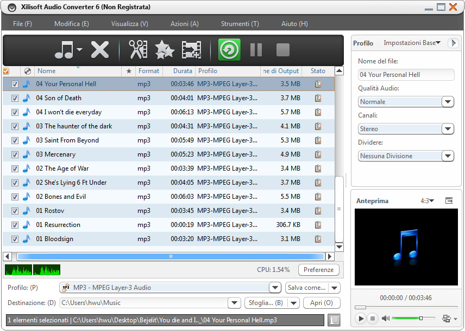Stop the preview playback

pyautogui.click(x=373, y=319)
